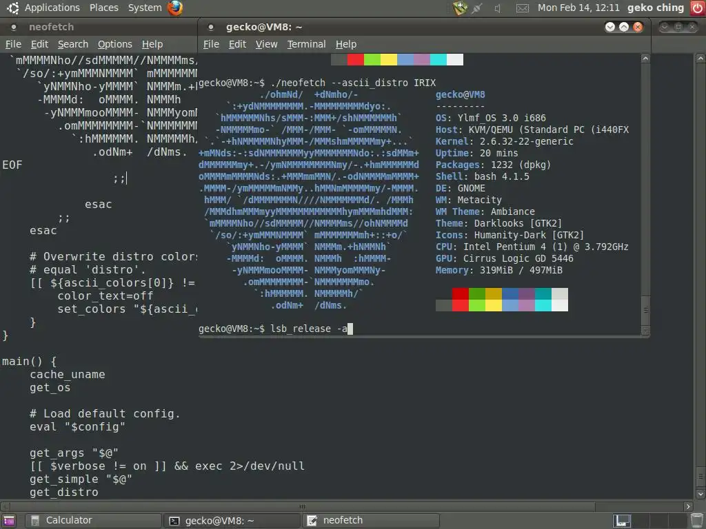
Task: Open the Places menu
Action: pos(103,8)
